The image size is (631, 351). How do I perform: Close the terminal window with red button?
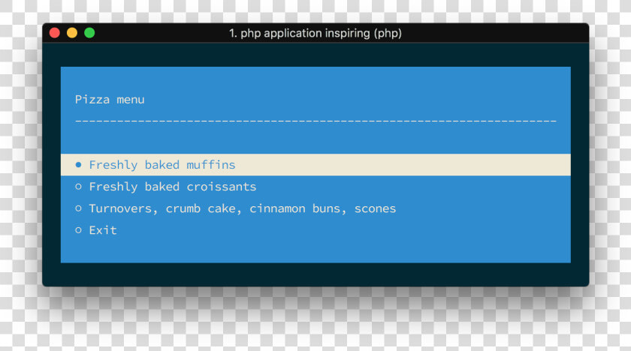click(55, 33)
